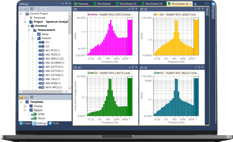
Task: Open the 2D panel dropdown arrow
Action: point(129,9)
